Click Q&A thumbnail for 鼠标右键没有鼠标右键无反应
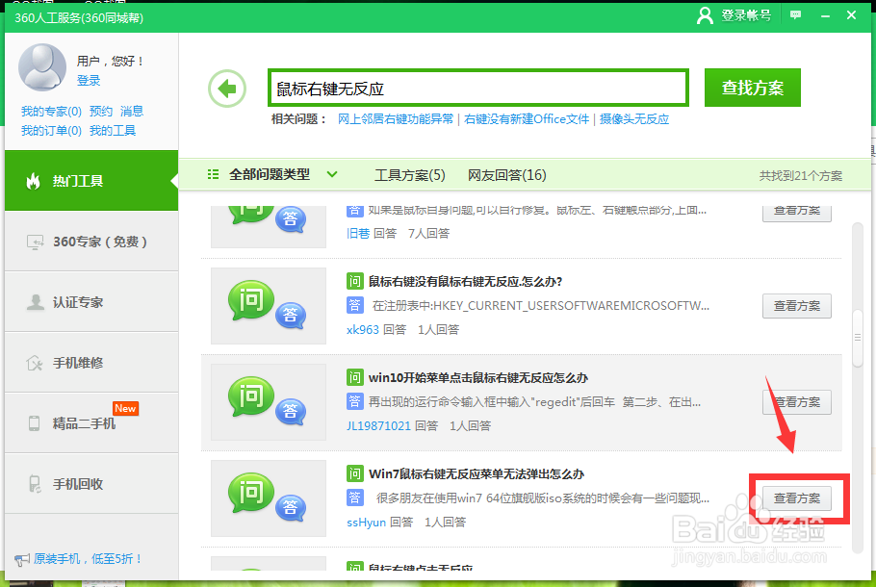Viewport: 876px width, 587px height. click(269, 306)
